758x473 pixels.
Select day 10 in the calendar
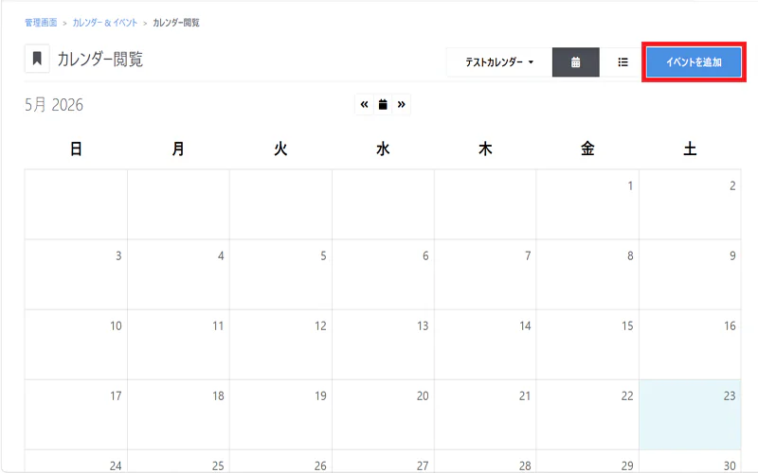pos(76,344)
